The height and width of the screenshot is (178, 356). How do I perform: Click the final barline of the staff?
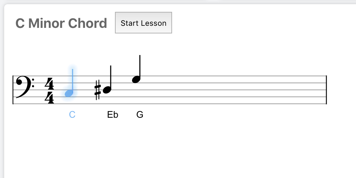(x=326, y=90)
